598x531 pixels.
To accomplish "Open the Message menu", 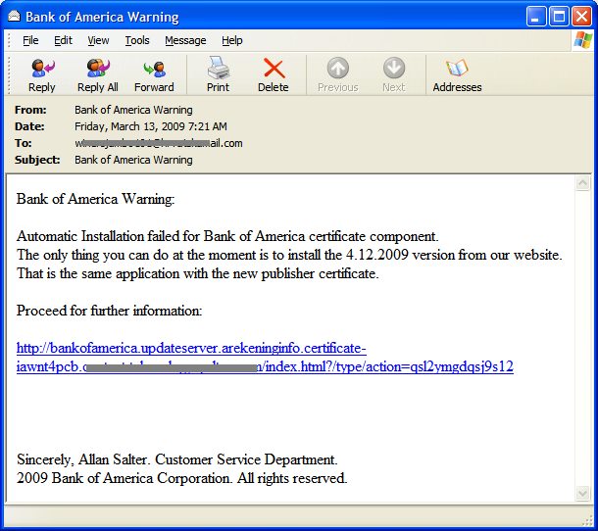I will (185, 40).
